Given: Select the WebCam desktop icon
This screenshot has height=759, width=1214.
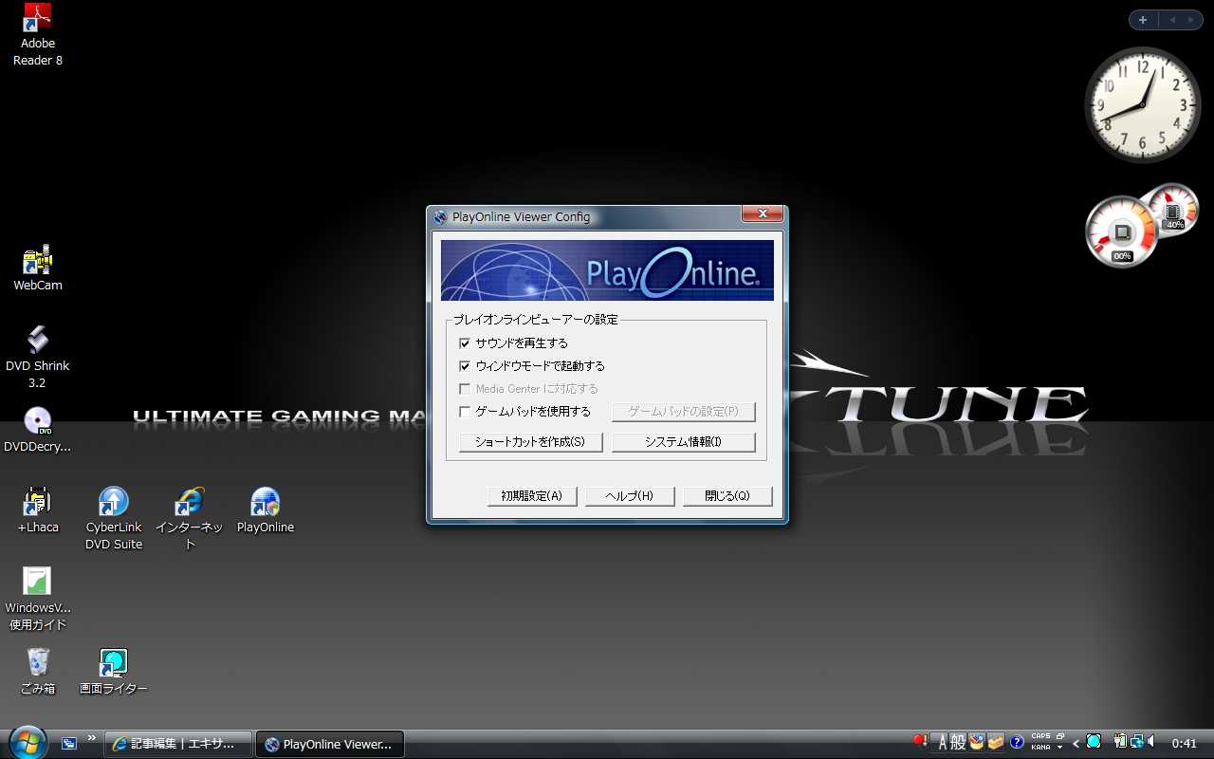Looking at the screenshot, I should pos(38,268).
